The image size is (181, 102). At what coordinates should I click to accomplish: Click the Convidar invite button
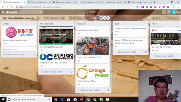click(120, 18)
